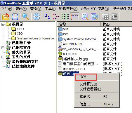This screenshot has width=132, height=113.
Task: Select ISO folder in the tree
Action: (20, 34)
